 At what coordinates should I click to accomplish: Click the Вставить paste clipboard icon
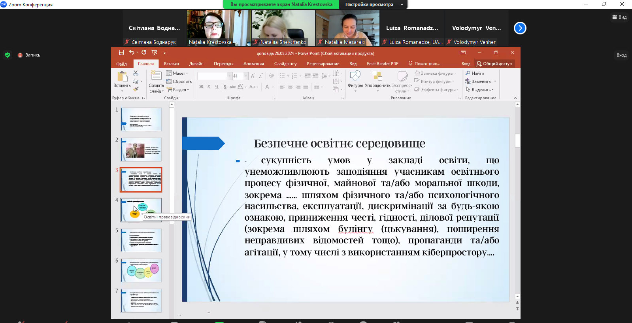tap(122, 76)
